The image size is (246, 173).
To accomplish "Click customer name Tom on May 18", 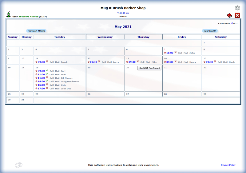I will pyautogui.click(x=63, y=74).
